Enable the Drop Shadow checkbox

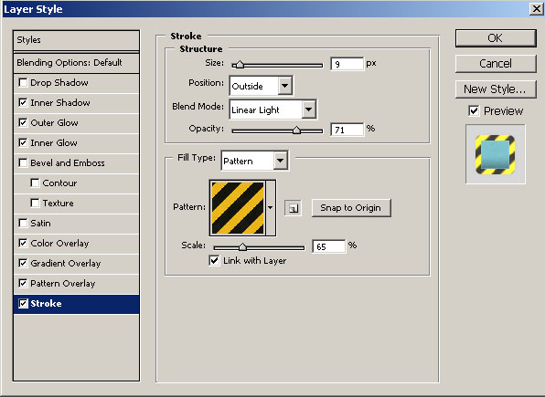pos(23,82)
